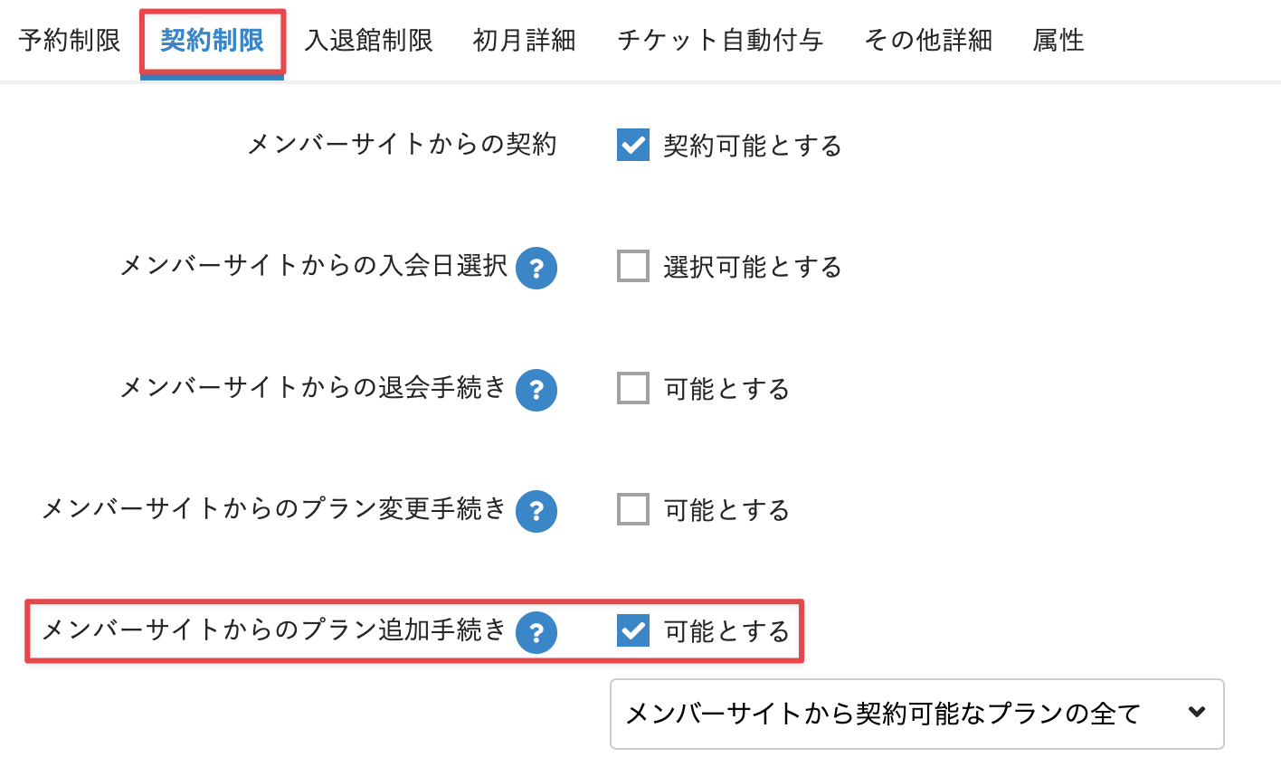Open the 入退館制限 tab

[x=369, y=41]
